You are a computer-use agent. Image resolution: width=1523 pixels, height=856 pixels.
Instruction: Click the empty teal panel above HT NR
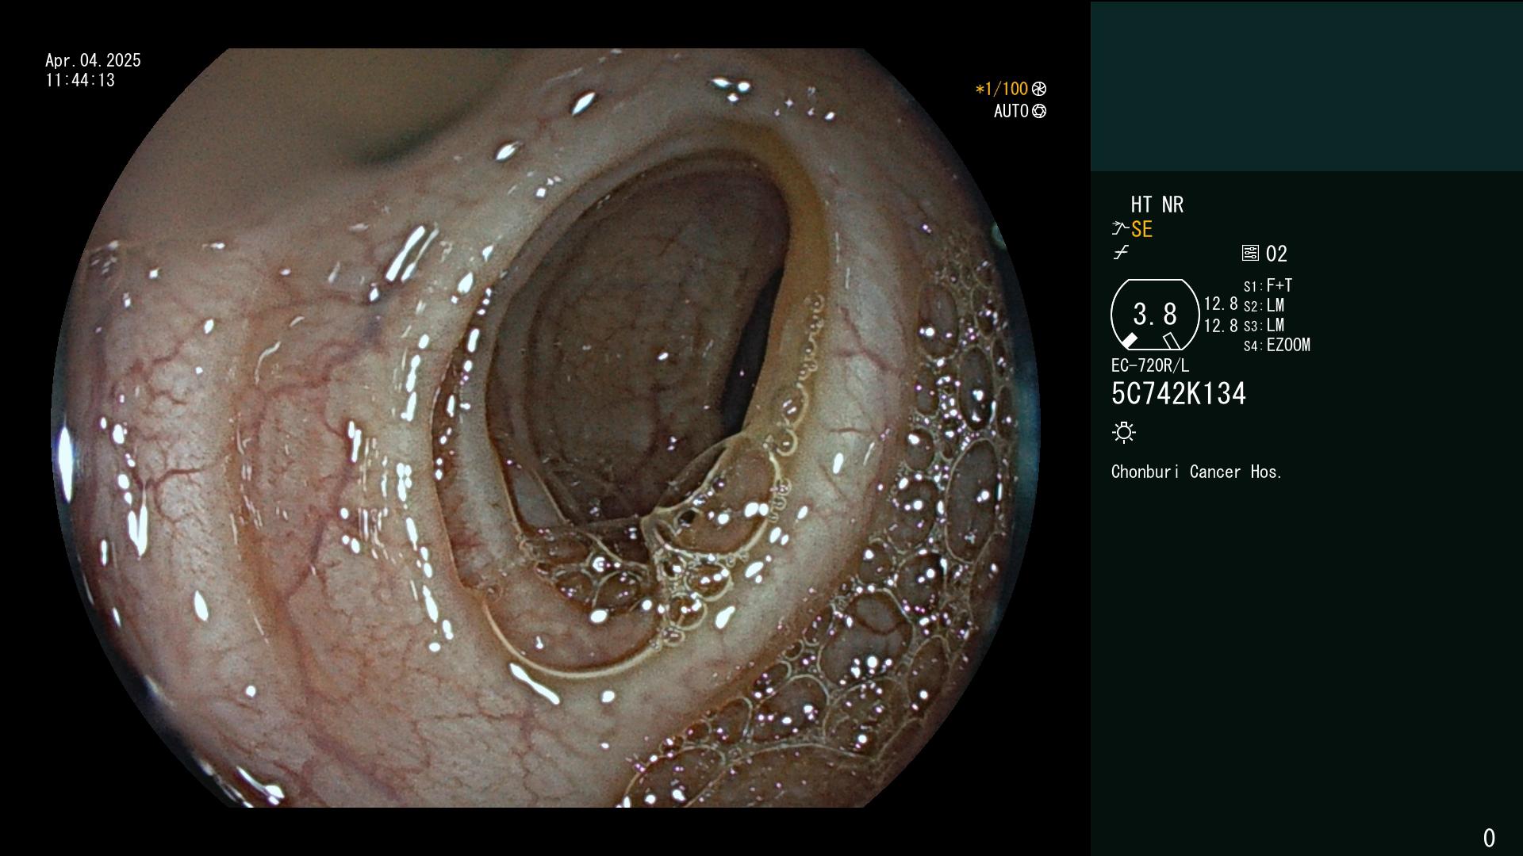pyautogui.click(x=1306, y=86)
